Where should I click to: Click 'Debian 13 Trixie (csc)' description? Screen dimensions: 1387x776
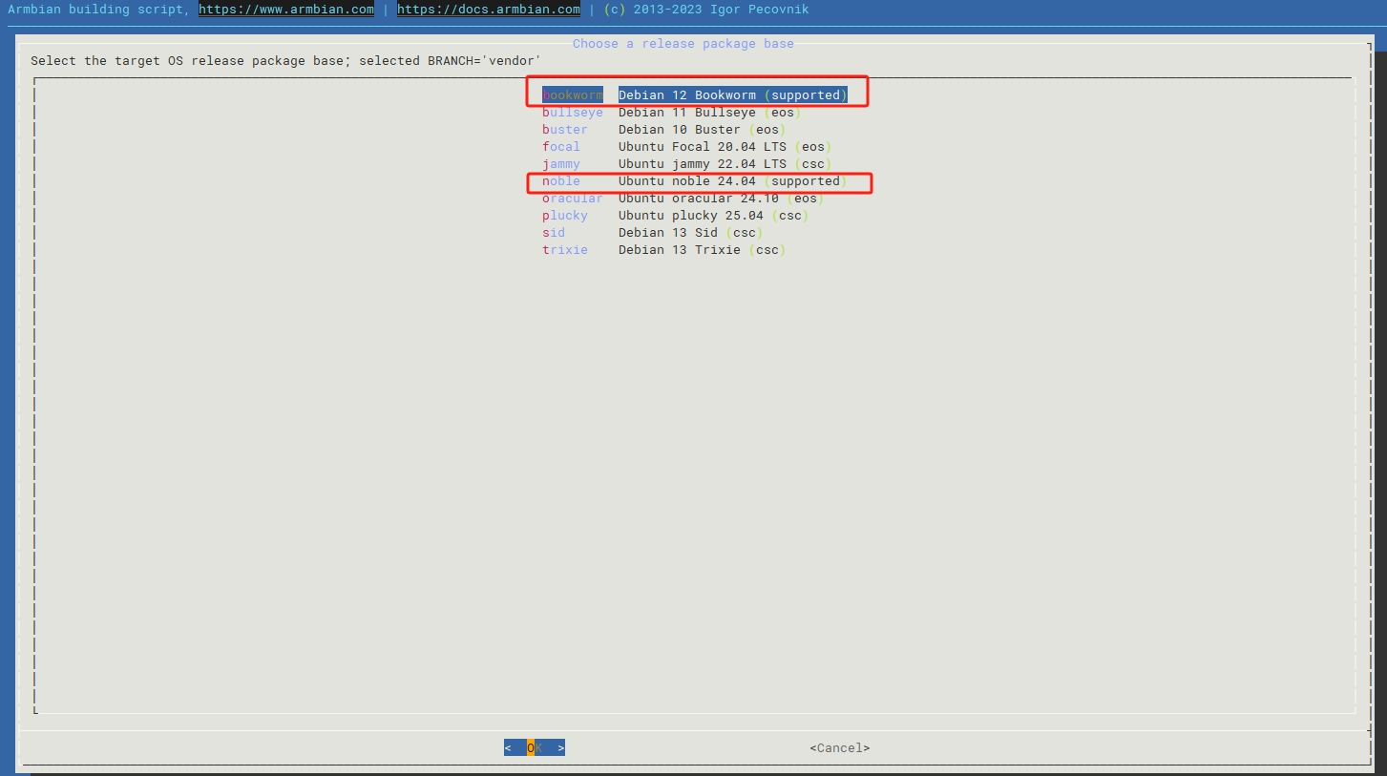[702, 250]
